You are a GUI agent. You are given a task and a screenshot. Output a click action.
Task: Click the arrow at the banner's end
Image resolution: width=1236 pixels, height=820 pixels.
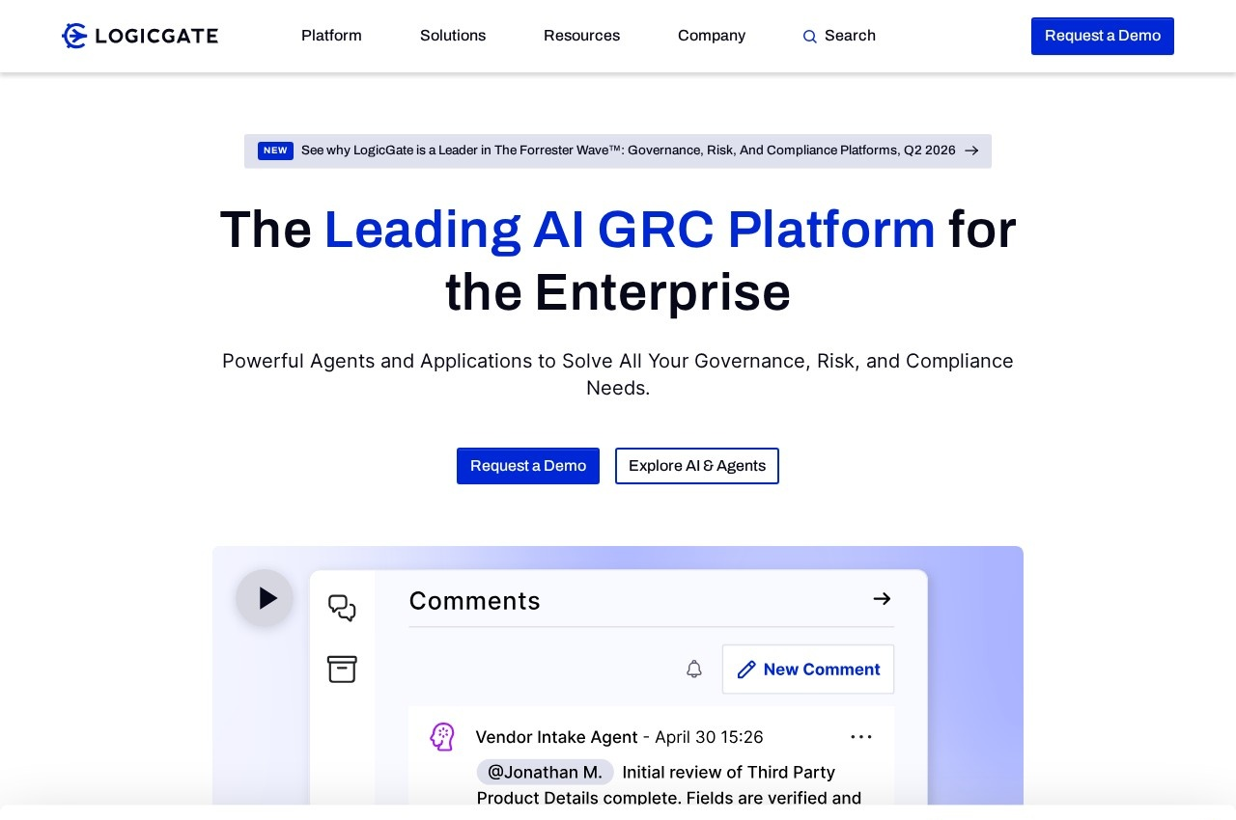pos(971,150)
